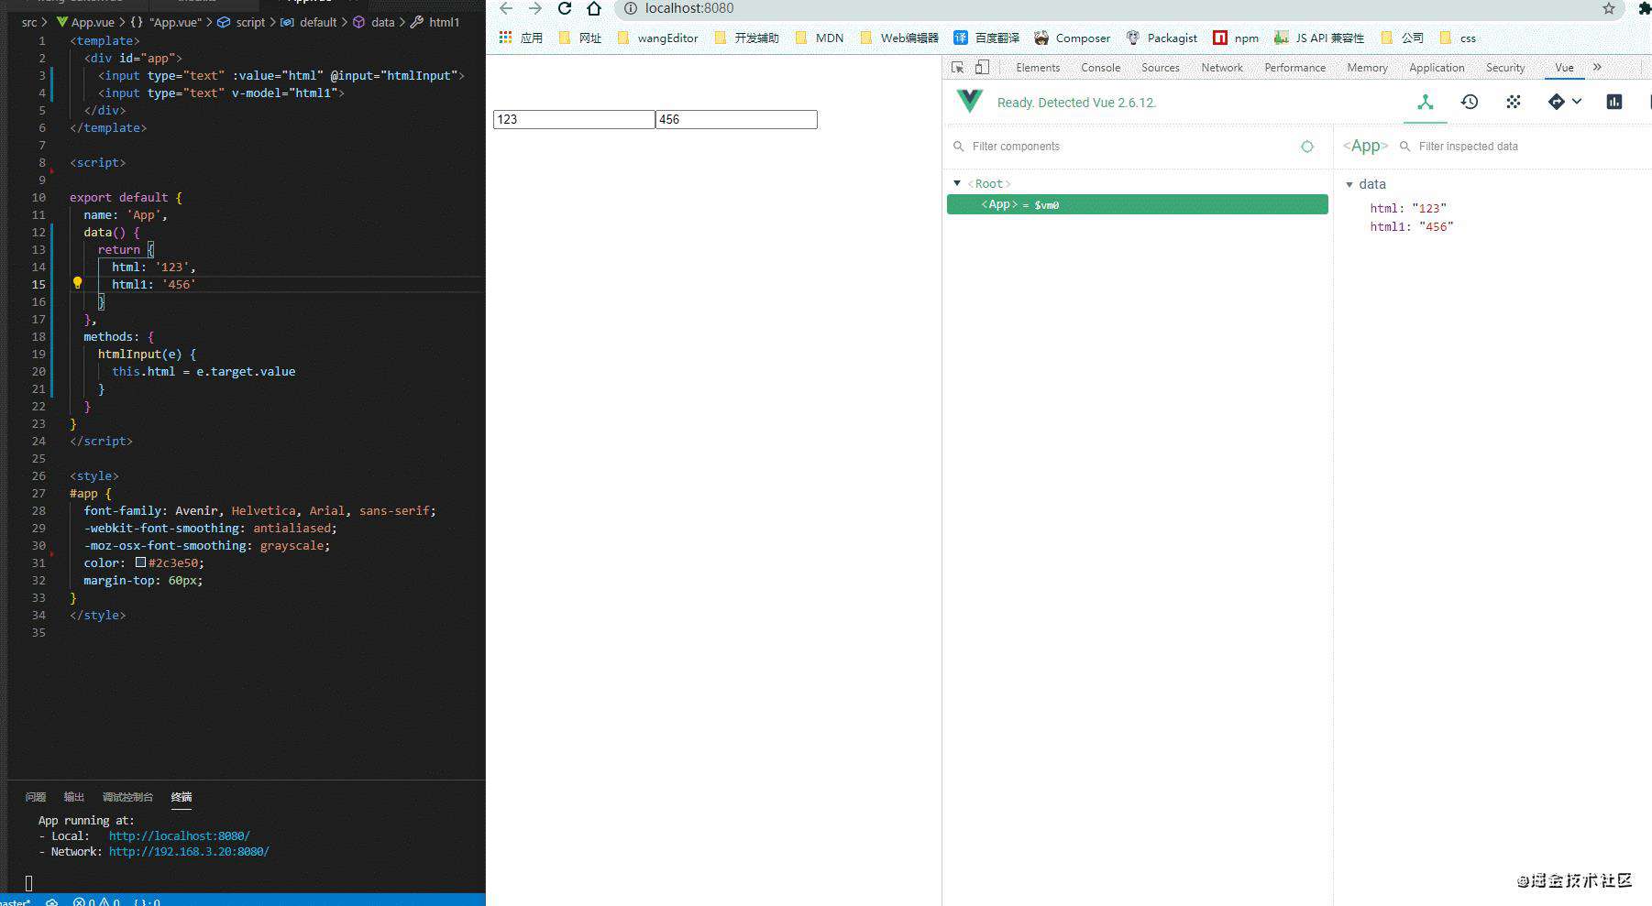
Task: Switch to Application tab in DevTools
Action: tap(1437, 67)
